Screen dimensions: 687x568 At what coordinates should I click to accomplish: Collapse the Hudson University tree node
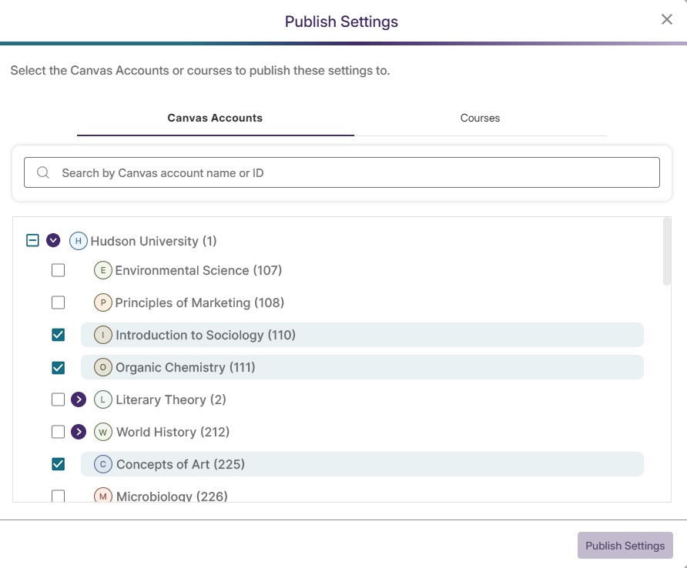pyautogui.click(x=53, y=241)
